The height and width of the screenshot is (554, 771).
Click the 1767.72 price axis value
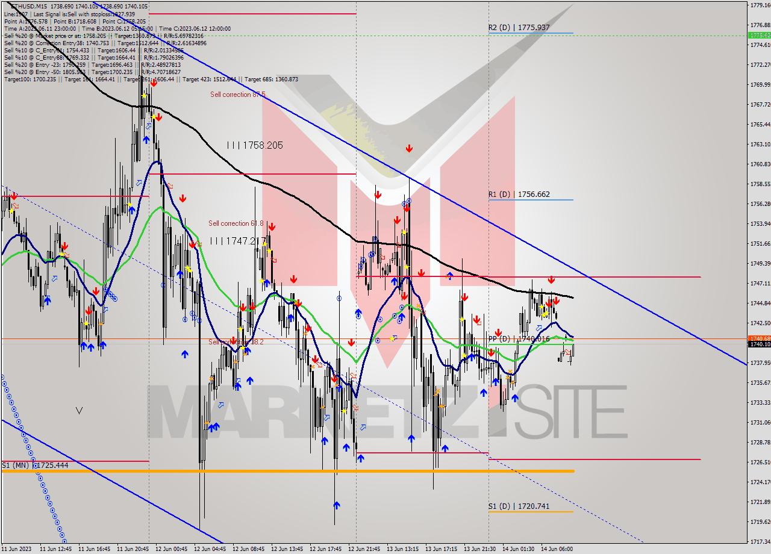click(760, 104)
